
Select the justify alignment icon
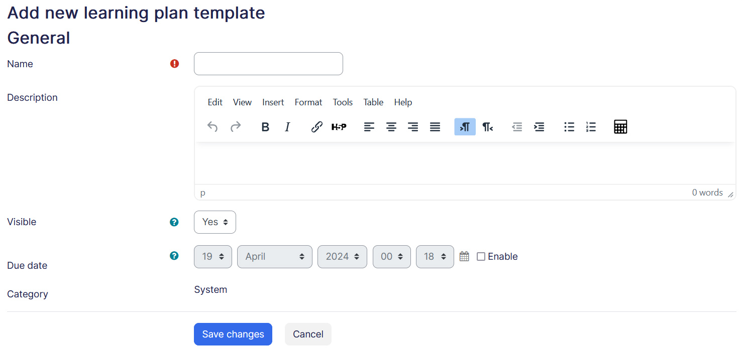point(435,127)
